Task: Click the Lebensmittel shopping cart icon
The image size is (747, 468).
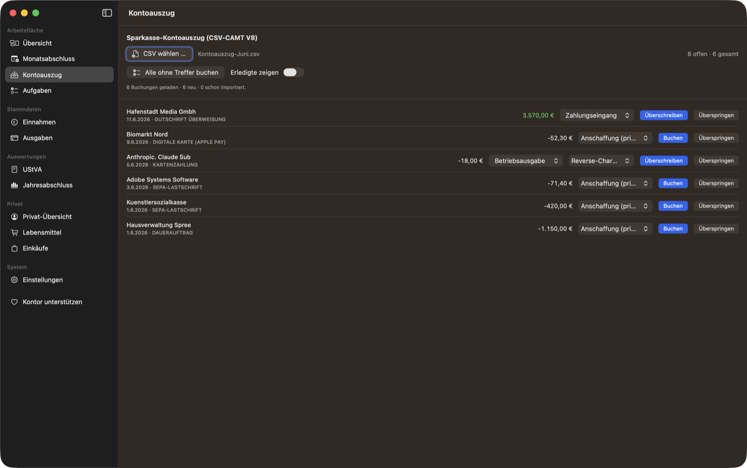Action: point(14,232)
